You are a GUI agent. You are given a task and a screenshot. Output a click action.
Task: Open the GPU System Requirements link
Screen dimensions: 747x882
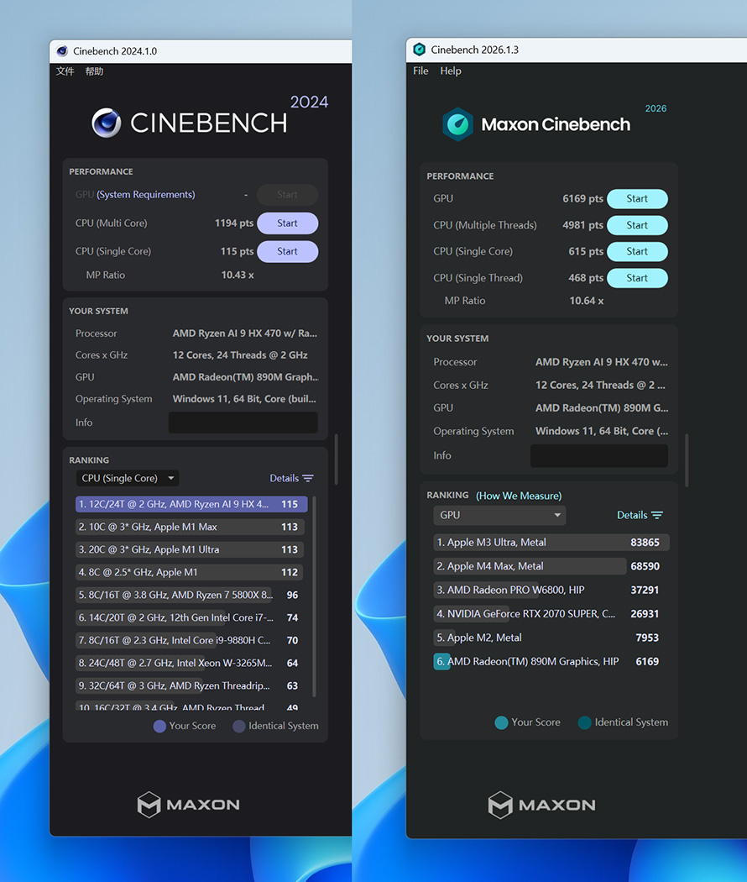(x=146, y=195)
